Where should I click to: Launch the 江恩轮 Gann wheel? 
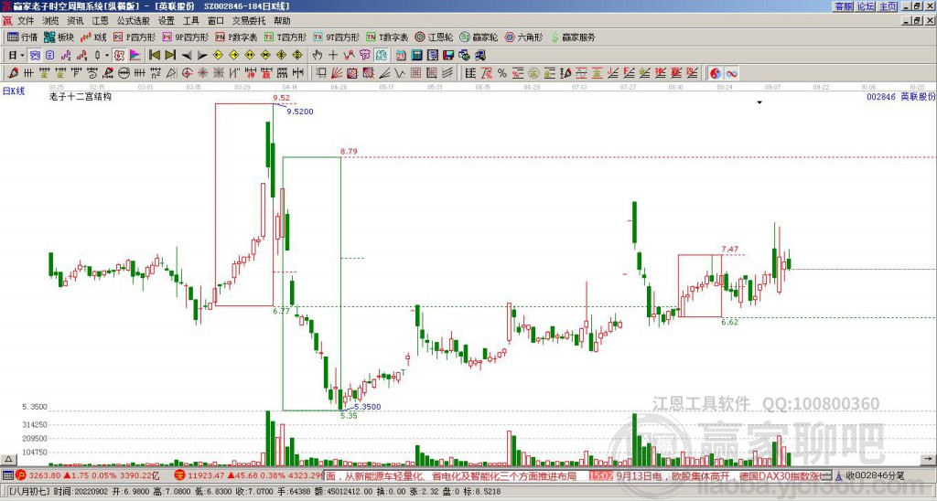pyautogui.click(x=434, y=37)
